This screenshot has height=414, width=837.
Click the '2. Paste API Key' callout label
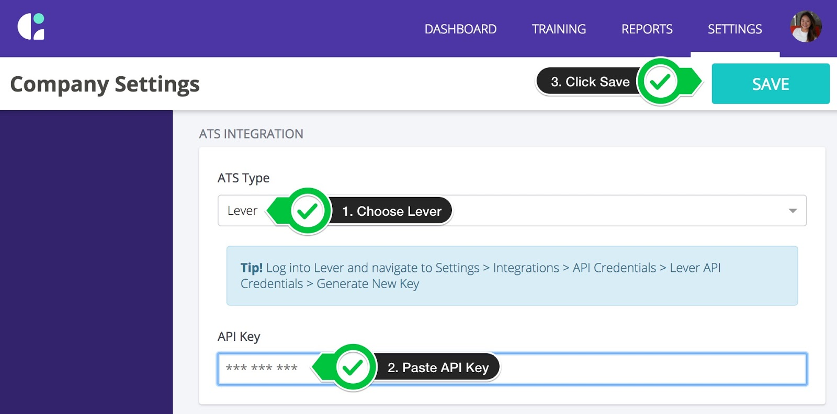click(438, 367)
